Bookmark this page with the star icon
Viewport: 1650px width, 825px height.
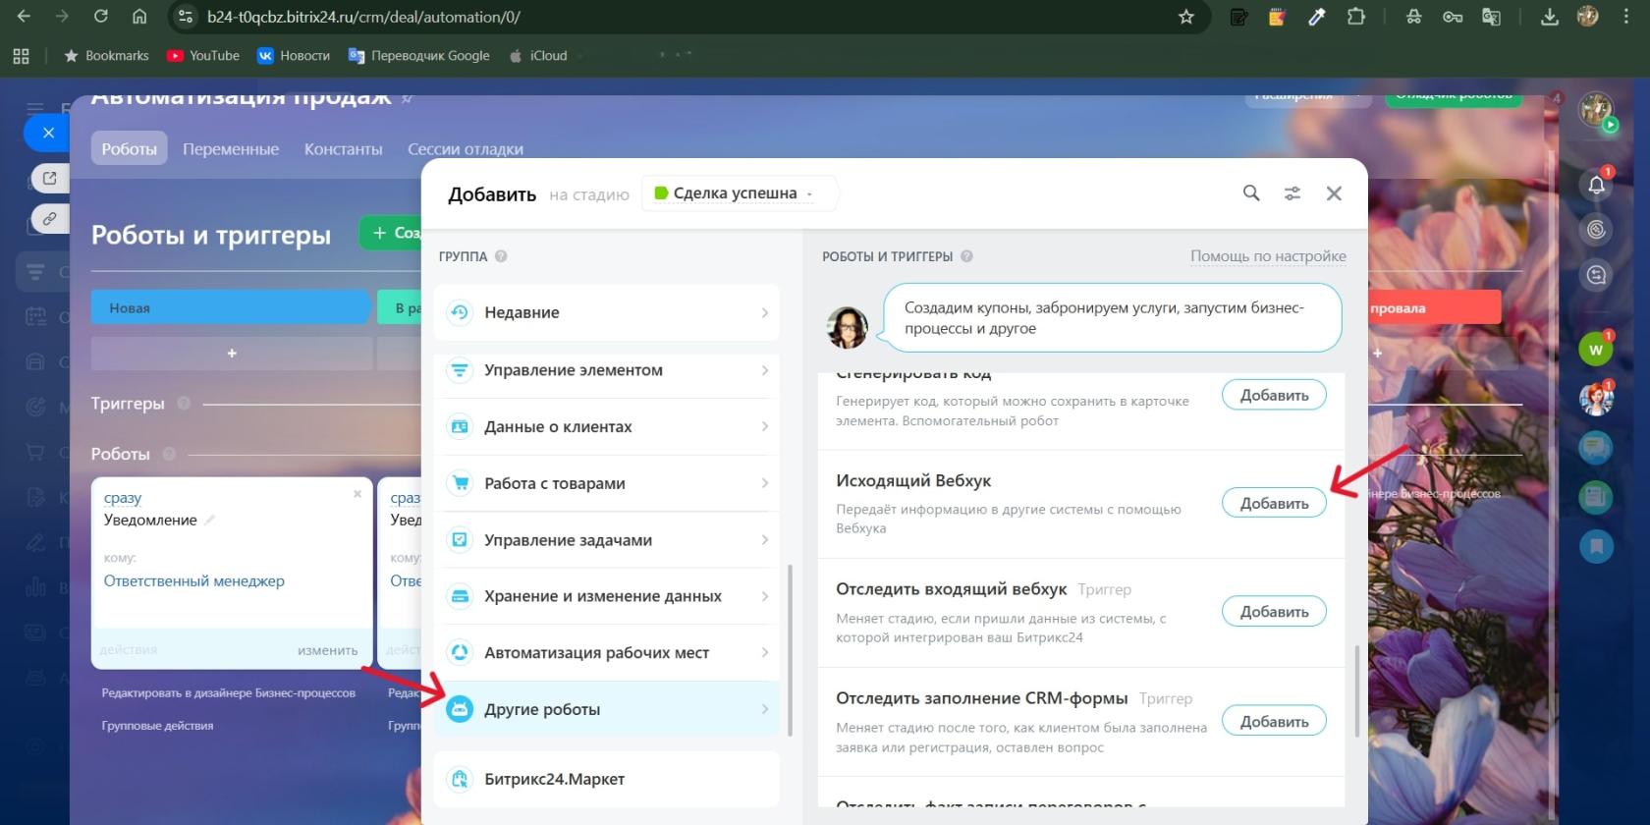click(1185, 17)
